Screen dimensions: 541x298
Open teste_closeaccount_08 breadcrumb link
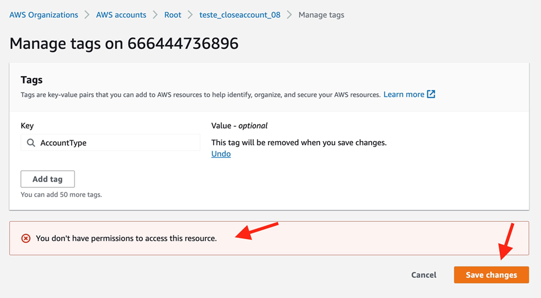pyautogui.click(x=240, y=15)
